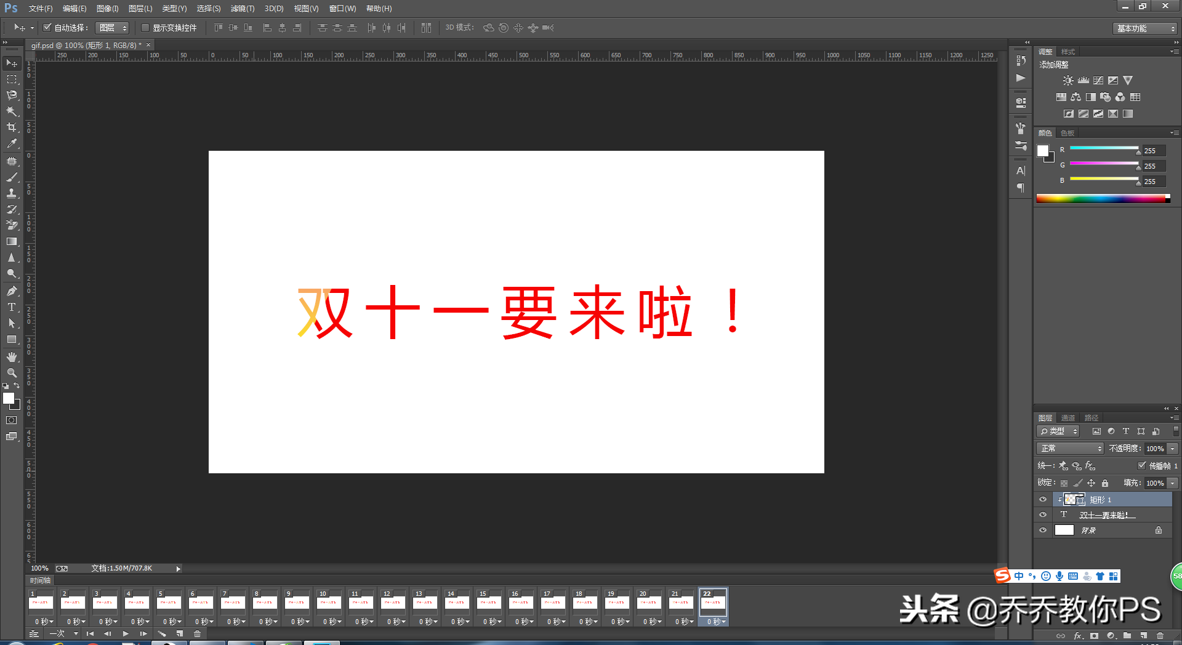Screen dimensions: 1182x645
Task: Select the Pen tool
Action: (x=12, y=291)
